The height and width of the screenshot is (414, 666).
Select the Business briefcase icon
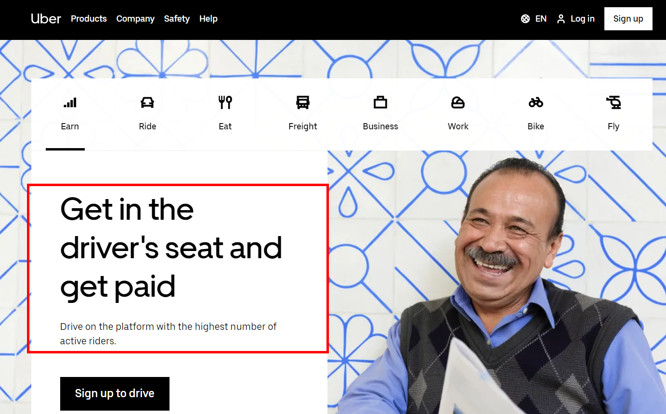coord(380,102)
